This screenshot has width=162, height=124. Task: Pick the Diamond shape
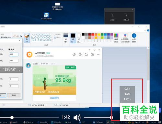tap(35, 37)
